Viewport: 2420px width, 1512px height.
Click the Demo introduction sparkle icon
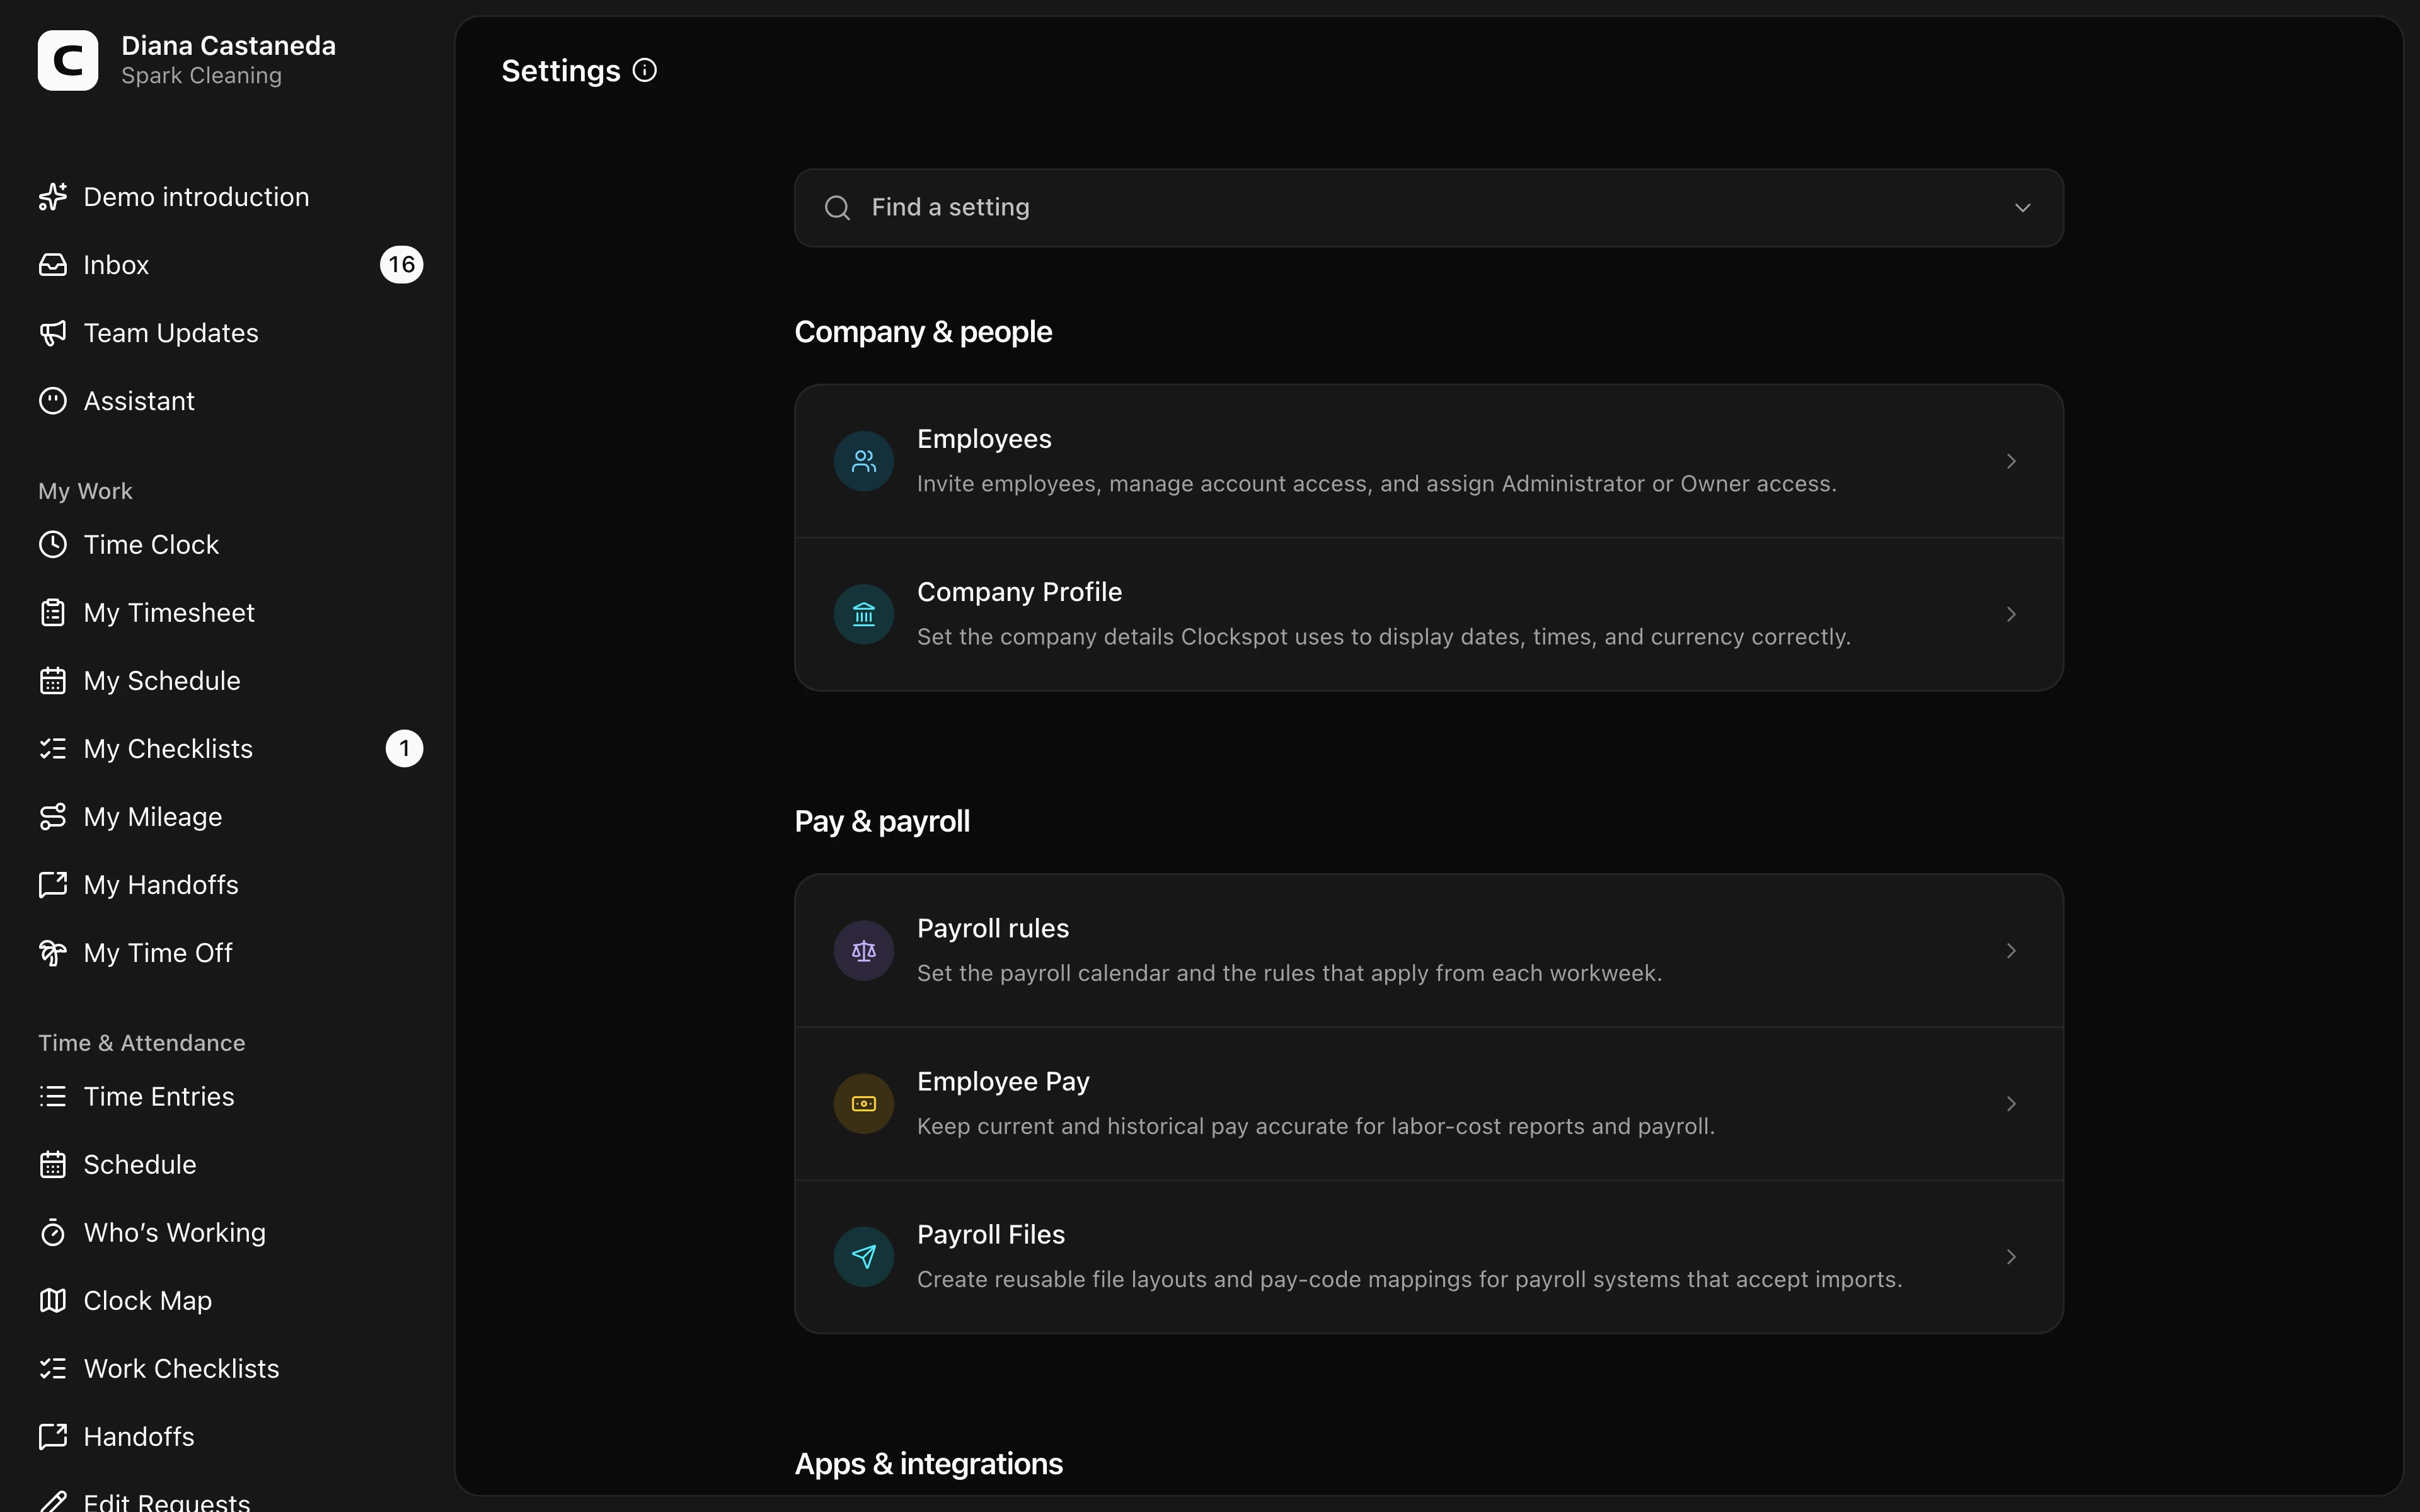coord(53,197)
